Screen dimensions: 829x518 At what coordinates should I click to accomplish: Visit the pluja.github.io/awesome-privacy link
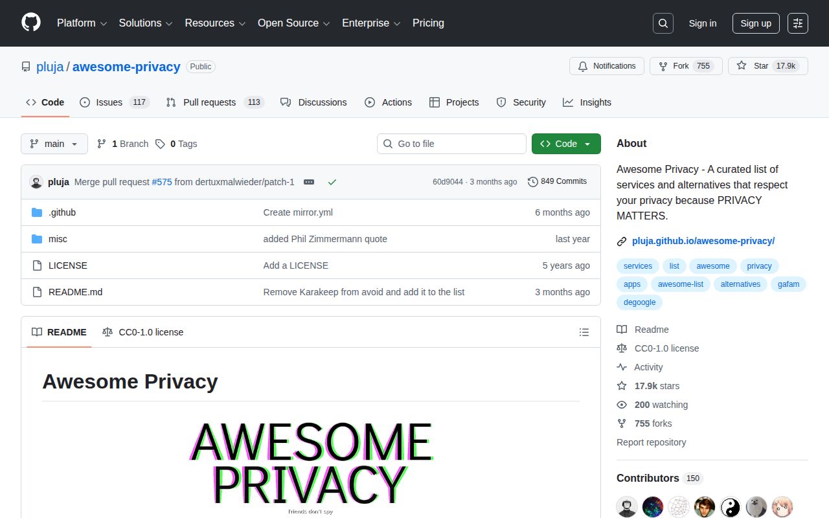pos(703,240)
